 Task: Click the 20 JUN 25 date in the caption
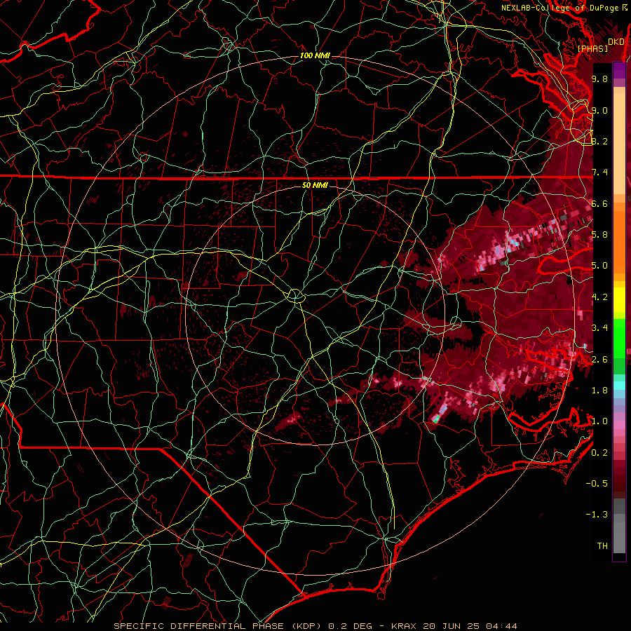(x=450, y=626)
